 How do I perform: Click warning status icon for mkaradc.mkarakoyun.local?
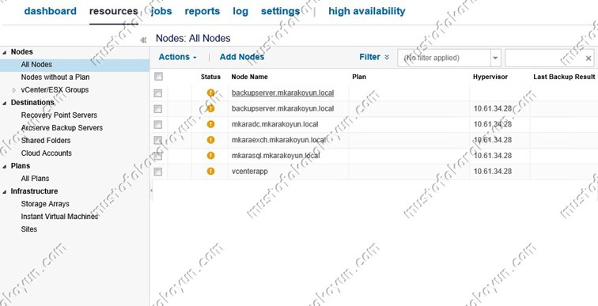tap(210, 124)
